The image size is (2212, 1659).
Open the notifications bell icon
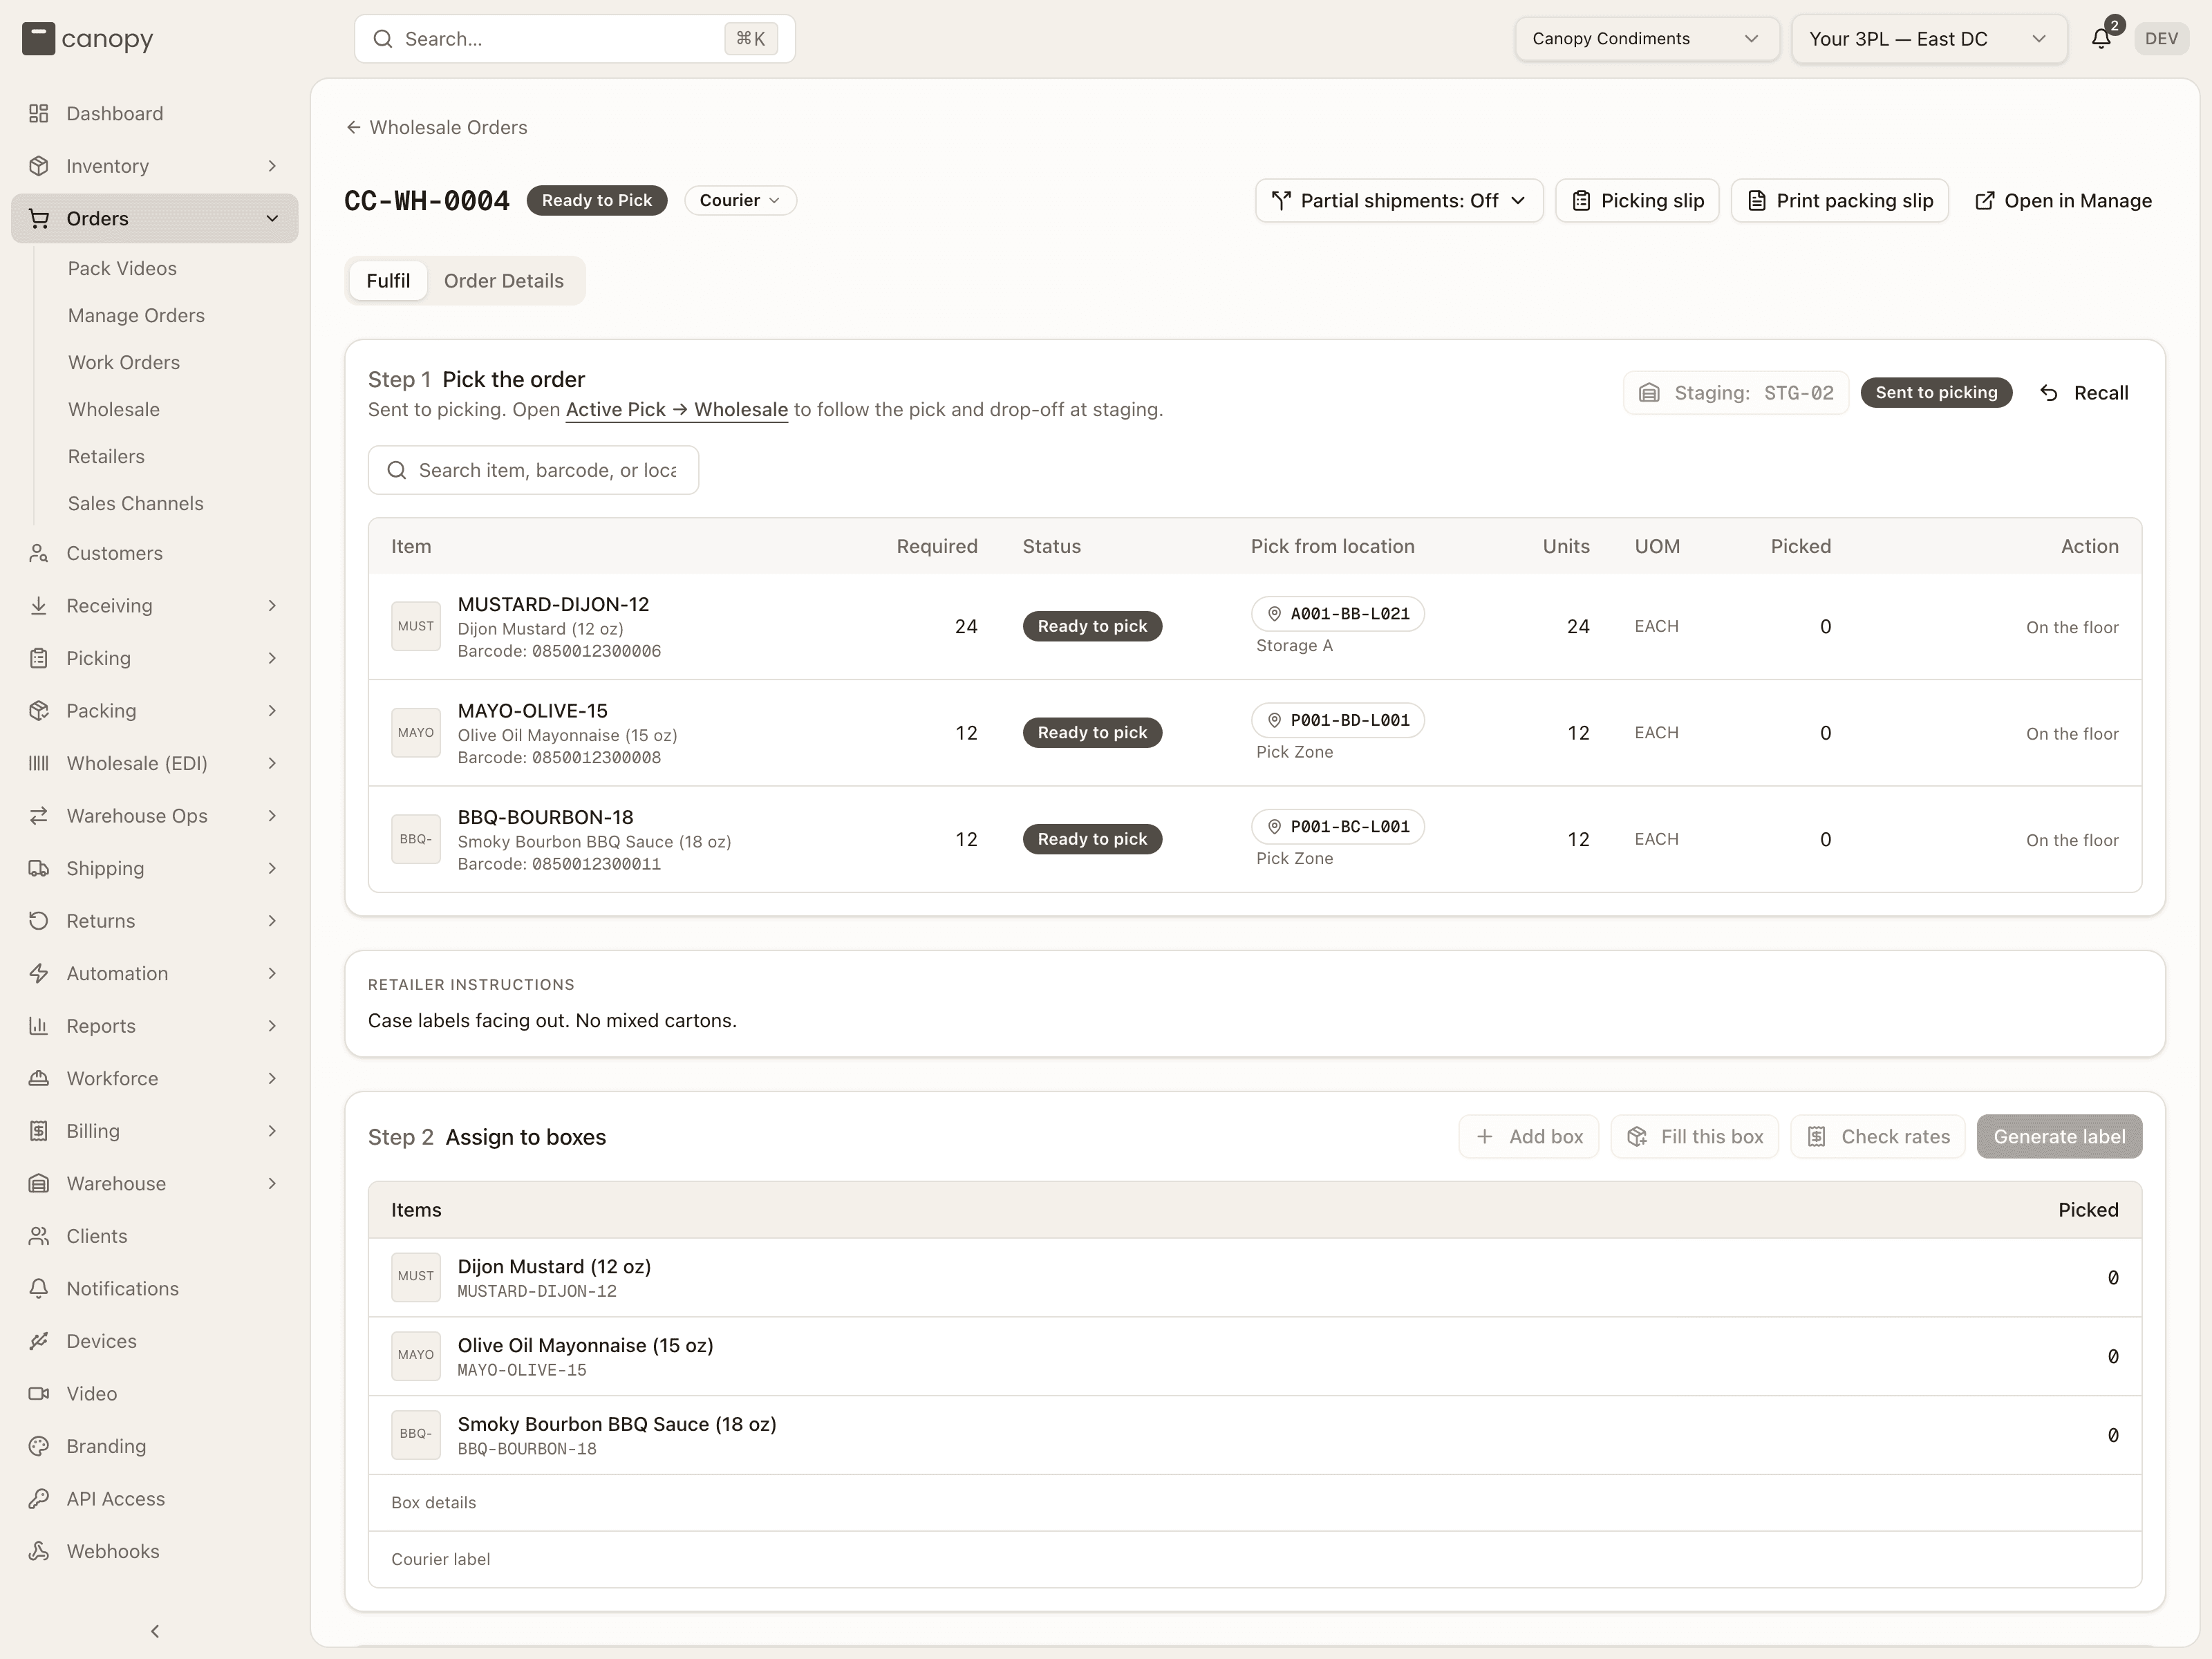tap(2101, 39)
